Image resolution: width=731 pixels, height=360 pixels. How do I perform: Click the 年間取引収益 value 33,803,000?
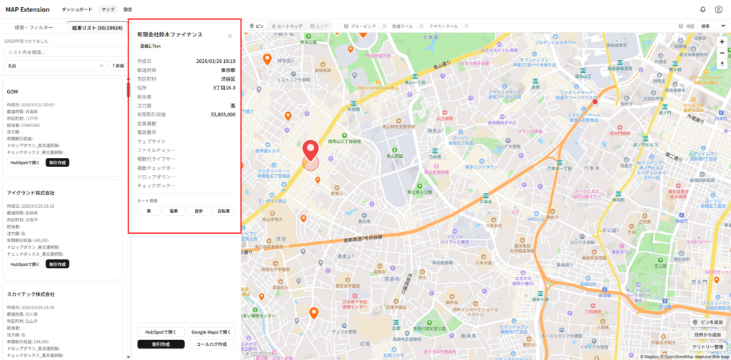(223, 114)
